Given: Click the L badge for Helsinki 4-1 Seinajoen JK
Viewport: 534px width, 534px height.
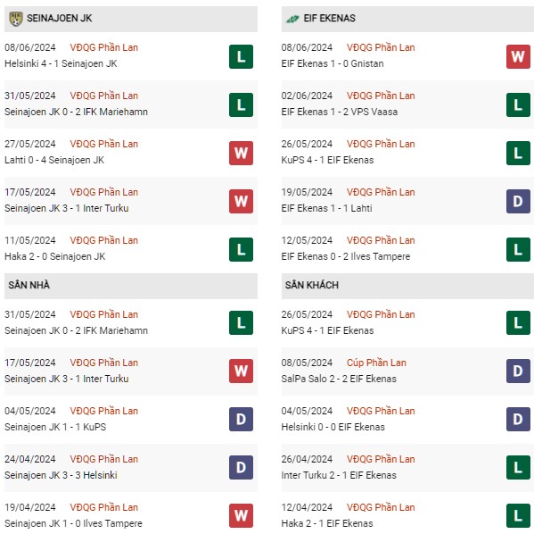Looking at the screenshot, I should (241, 56).
